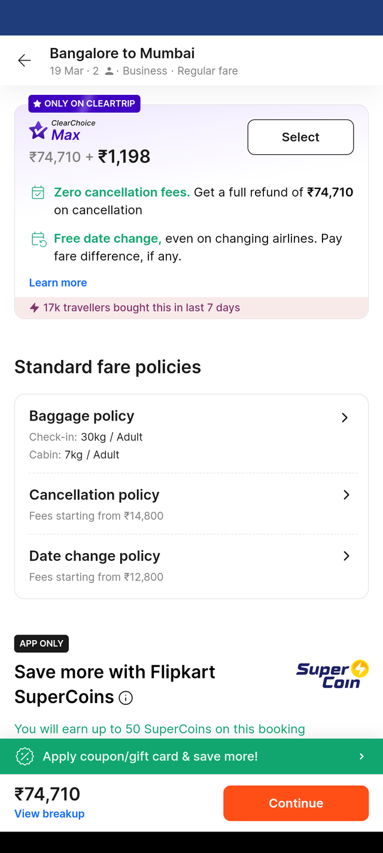The width and height of the screenshot is (383, 853).
Task: Open Apply coupon/gift card banner
Action: (191, 756)
